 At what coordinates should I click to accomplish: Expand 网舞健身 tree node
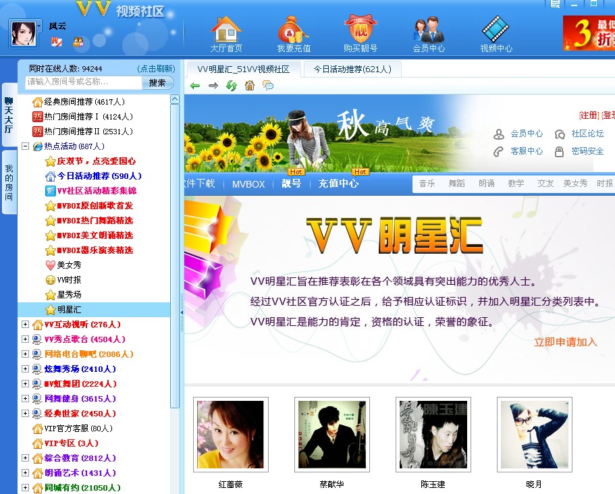25,399
